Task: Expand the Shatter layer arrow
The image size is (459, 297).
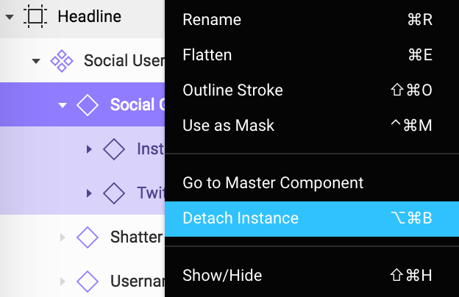Action: pos(63,237)
